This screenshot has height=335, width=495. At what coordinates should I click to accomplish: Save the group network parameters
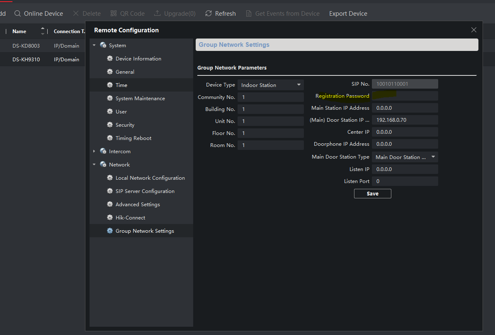coord(372,194)
